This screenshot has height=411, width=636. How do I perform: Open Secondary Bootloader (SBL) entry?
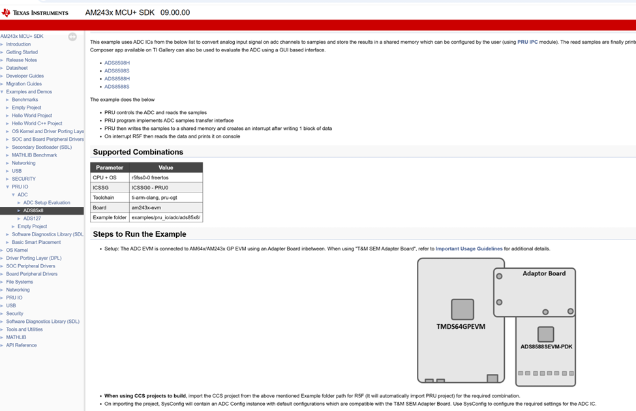42,147
